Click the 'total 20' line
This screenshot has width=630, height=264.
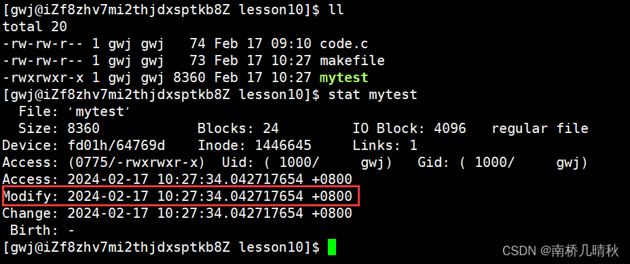pyautogui.click(x=35, y=26)
